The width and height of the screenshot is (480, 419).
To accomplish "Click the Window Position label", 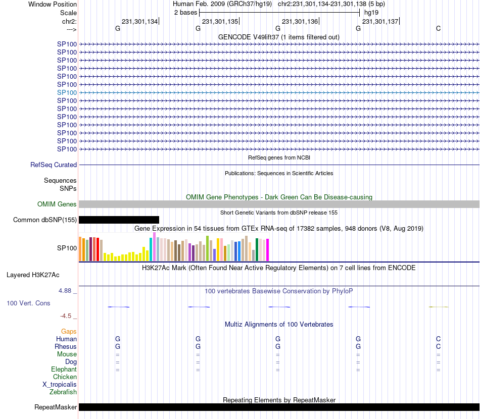I will point(53,4).
